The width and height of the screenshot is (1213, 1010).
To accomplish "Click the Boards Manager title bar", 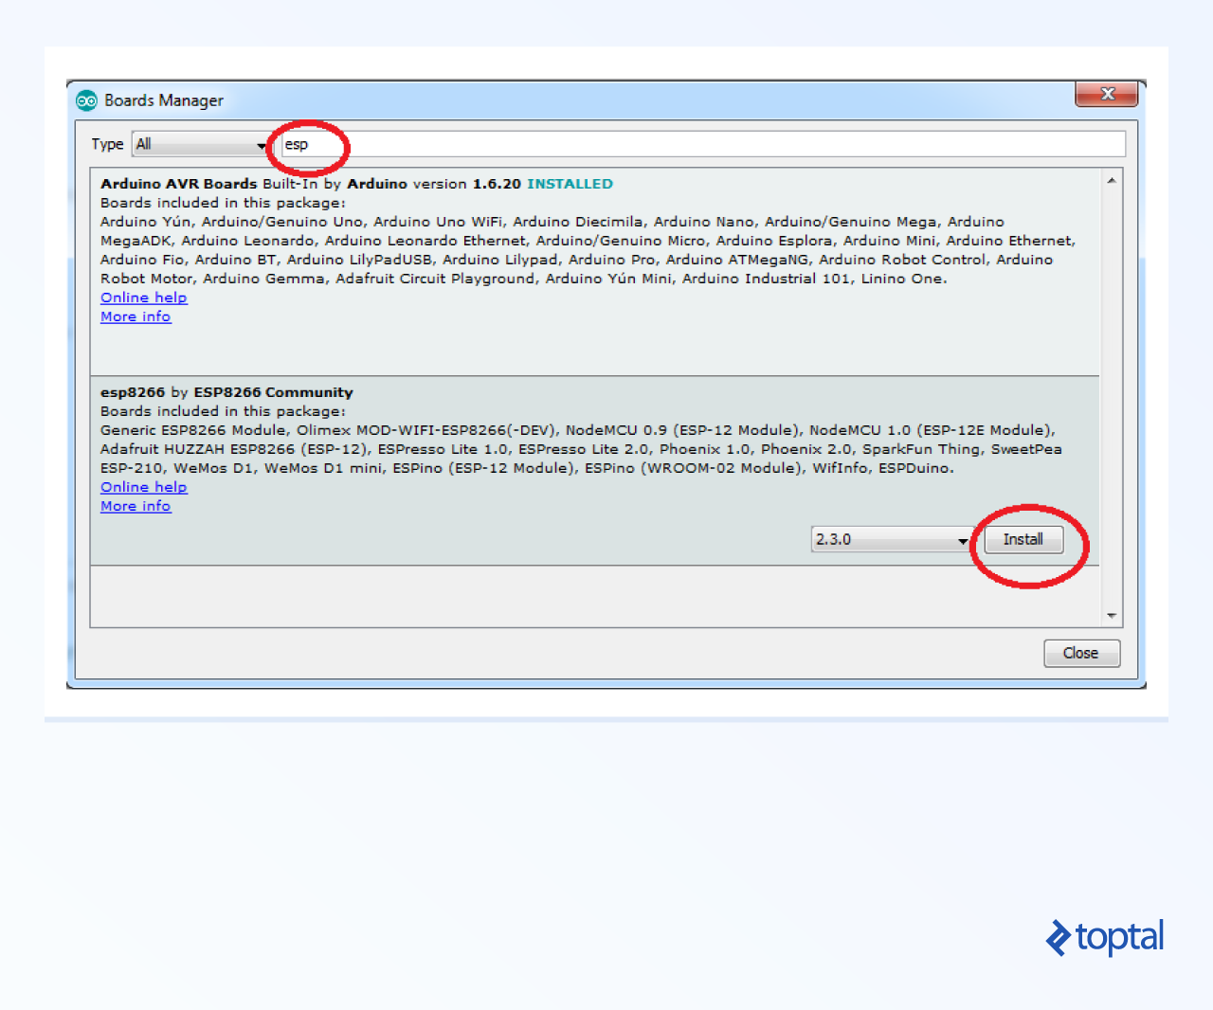I will (x=569, y=100).
